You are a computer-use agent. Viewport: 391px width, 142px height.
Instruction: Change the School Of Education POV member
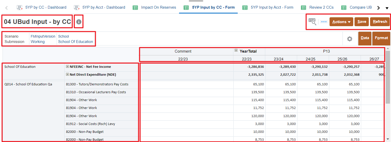tap(75, 42)
